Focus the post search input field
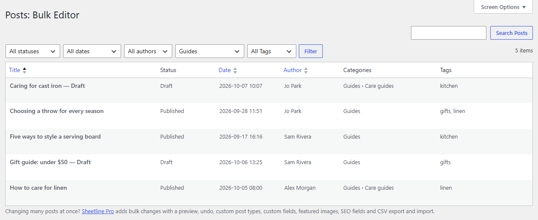The image size is (538, 220). point(448,33)
